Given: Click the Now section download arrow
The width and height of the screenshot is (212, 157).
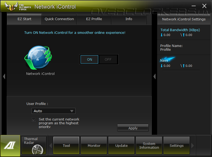Looking at the screenshot, I should [161, 66].
